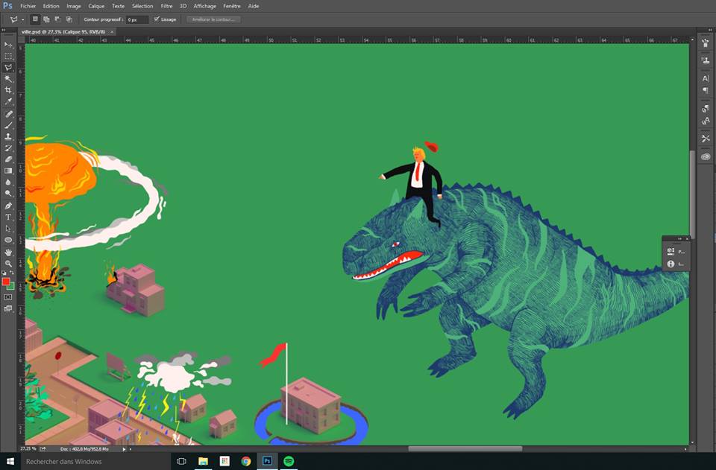Open the Tool Presets panel icon
Viewport: 716px width, 470px height.
(x=706, y=138)
